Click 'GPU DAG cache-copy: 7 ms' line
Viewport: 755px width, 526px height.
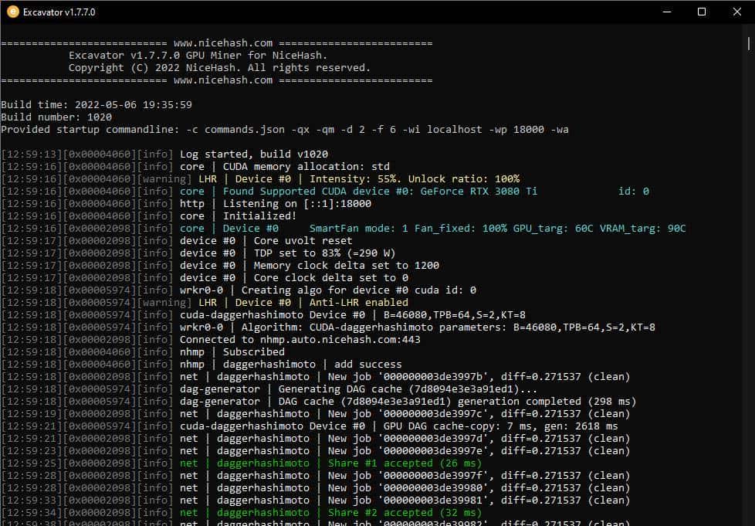pyautogui.click(x=310, y=426)
